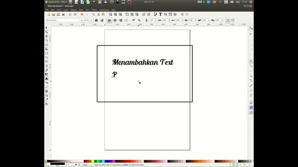The width and height of the screenshot is (298, 167).
Task: Open Text and Font dialog icon
Action: (160, 14)
